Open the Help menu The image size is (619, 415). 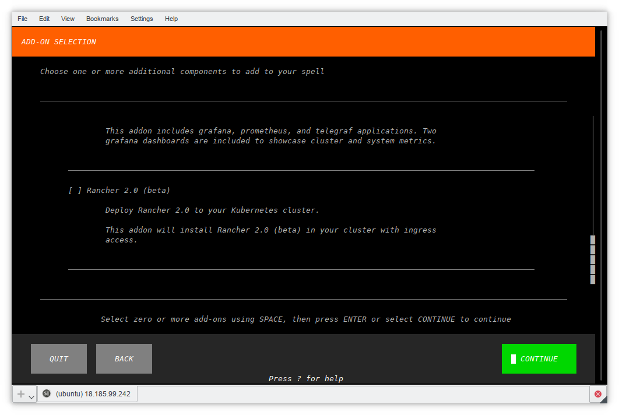171,19
